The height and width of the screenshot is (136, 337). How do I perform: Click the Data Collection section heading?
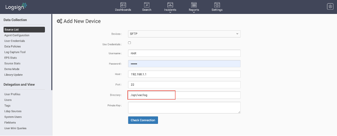pos(15,20)
